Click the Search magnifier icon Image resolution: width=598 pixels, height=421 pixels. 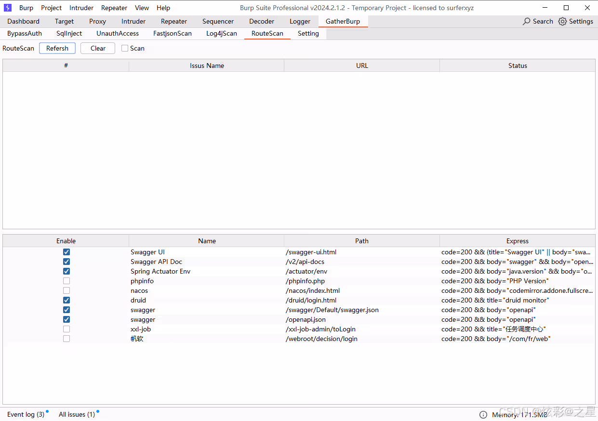527,21
